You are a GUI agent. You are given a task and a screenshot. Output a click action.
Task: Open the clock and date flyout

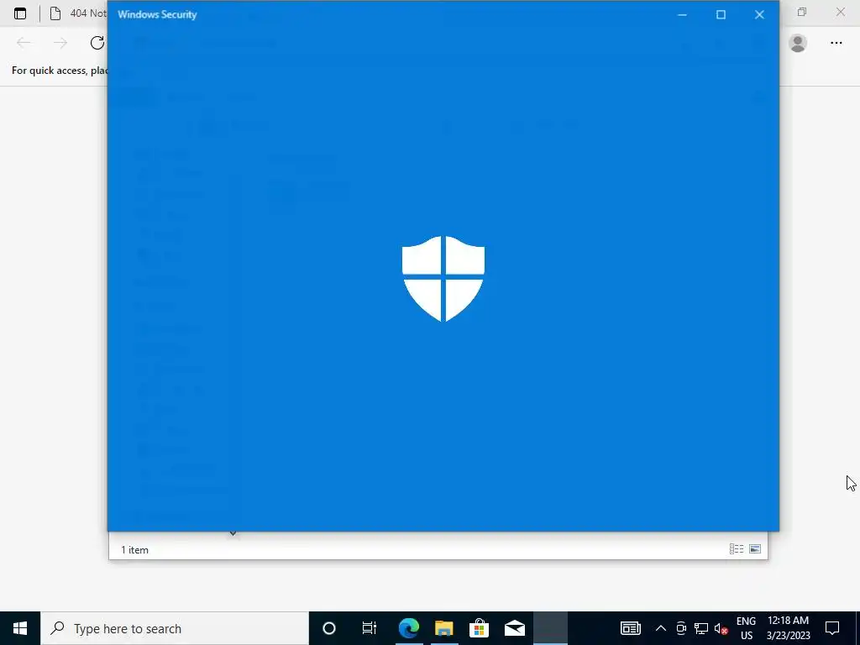coord(788,628)
